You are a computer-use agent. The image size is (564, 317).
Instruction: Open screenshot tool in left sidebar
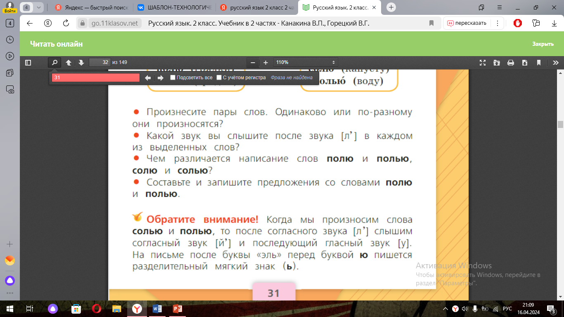pyautogui.click(x=10, y=90)
